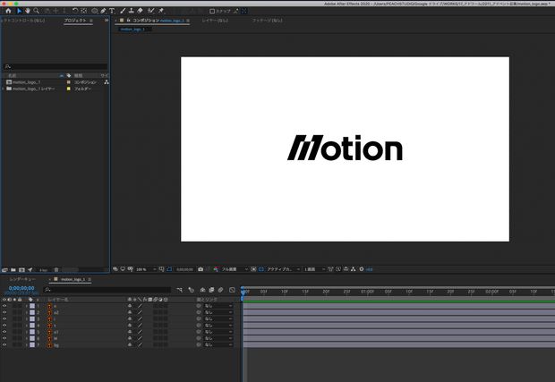
Task: Select the Puppet Pin tool
Action: pyautogui.click(x=161, y=11)
